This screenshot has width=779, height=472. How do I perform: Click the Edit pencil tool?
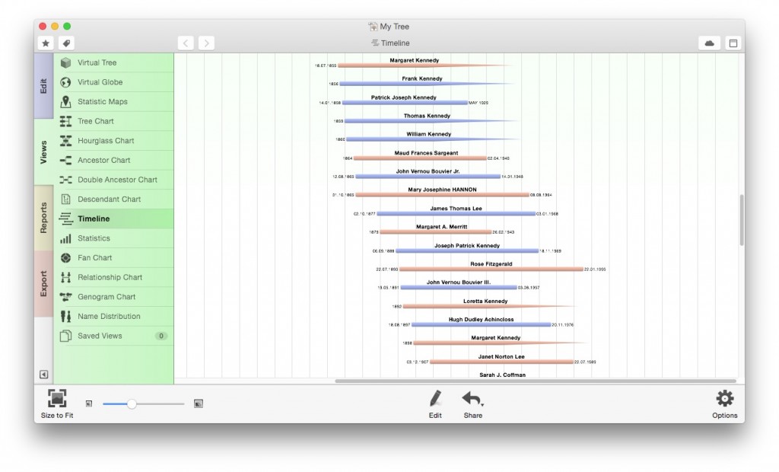click(435, 398)
